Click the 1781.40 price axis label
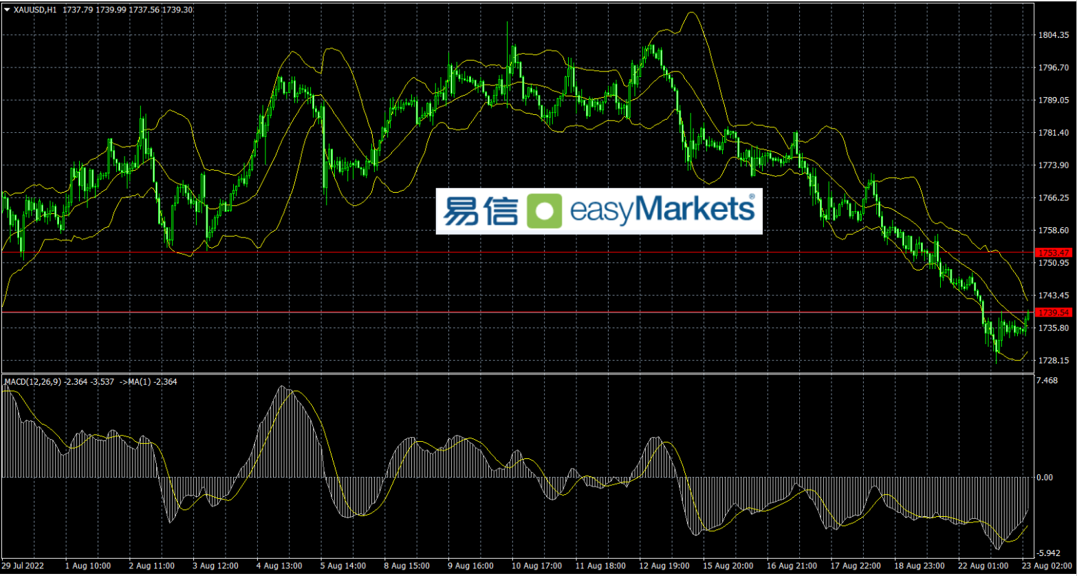1077x576 pixels. 1052,132
